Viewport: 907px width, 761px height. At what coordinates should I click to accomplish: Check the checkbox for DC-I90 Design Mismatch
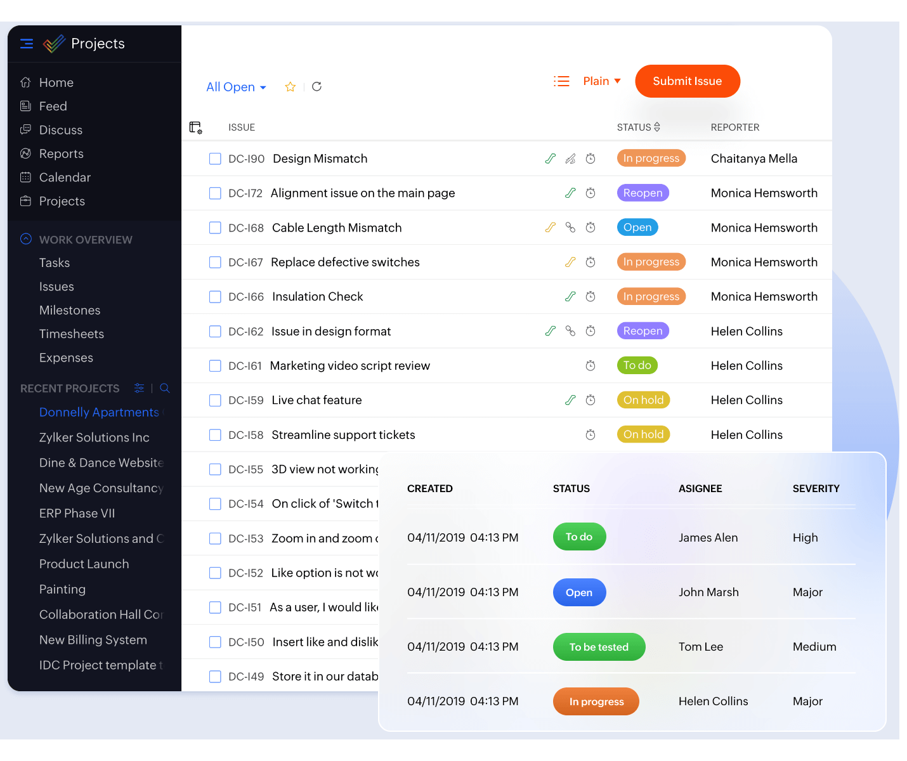point(215,159)
